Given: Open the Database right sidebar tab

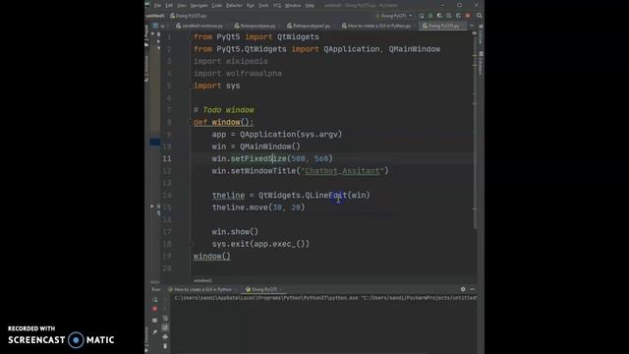Looking at the screenshot, I should tap(481, 63).
